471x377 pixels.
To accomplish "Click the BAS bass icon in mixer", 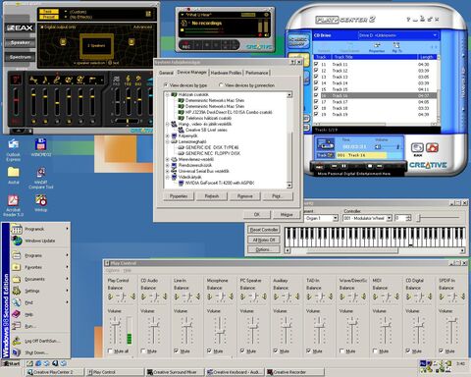I will pos(138,80).
